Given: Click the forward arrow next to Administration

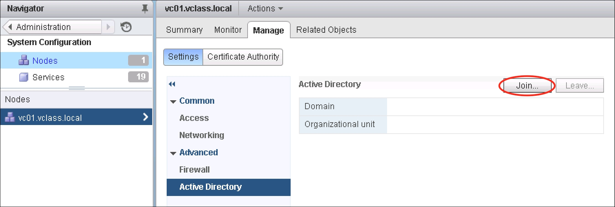Looking at the screenshot, I should [108, 27].
